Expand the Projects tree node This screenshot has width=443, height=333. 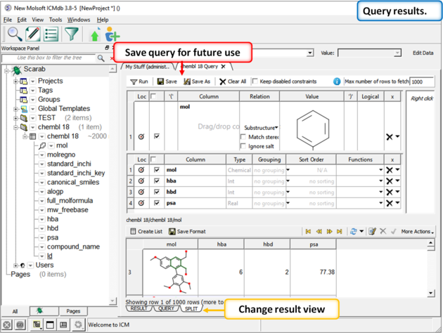click(x=15, y=81)
